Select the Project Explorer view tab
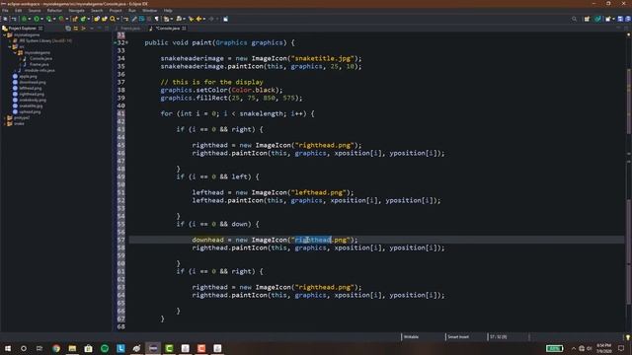 22,29
